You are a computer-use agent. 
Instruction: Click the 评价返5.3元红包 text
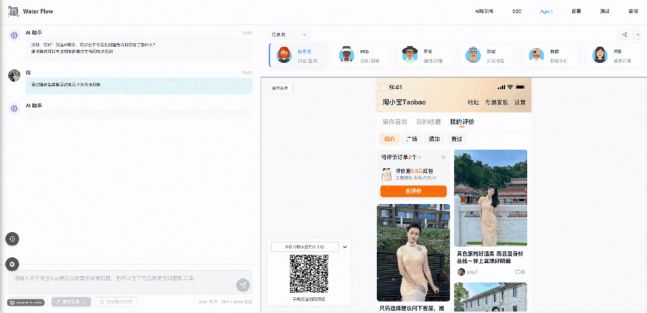(x=415, y=171)
